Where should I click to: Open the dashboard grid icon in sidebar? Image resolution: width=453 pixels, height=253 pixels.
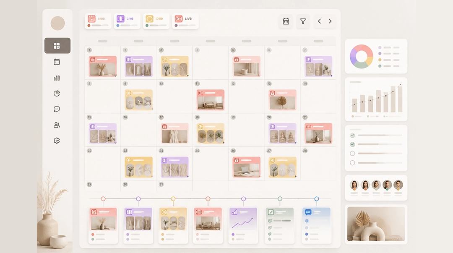(57, 46)
